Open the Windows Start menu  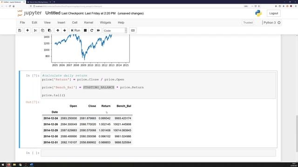click(x=3, y=165)
